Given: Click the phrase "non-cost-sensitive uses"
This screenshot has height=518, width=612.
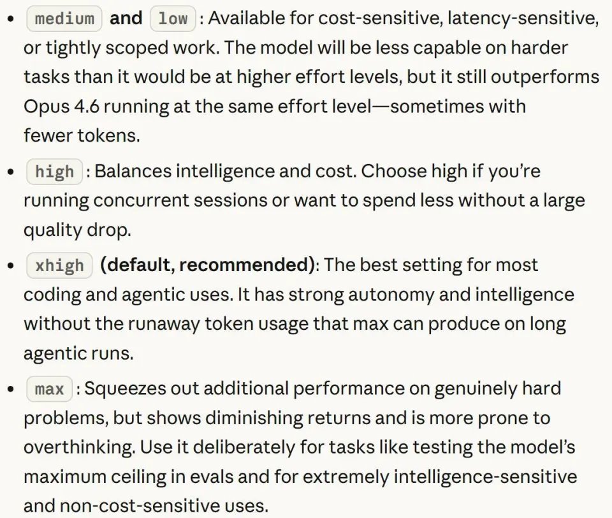Looking at the screenshot, I should (x=163, y=506).
